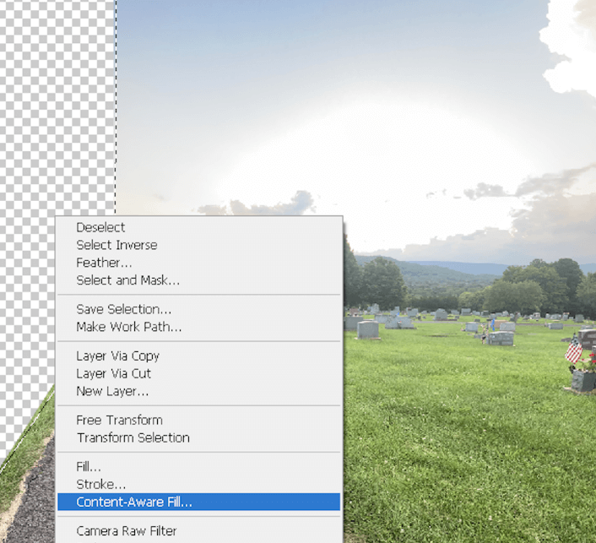Launch Content-Aware Fill...

pyautogui.click(x=198, y=502)
